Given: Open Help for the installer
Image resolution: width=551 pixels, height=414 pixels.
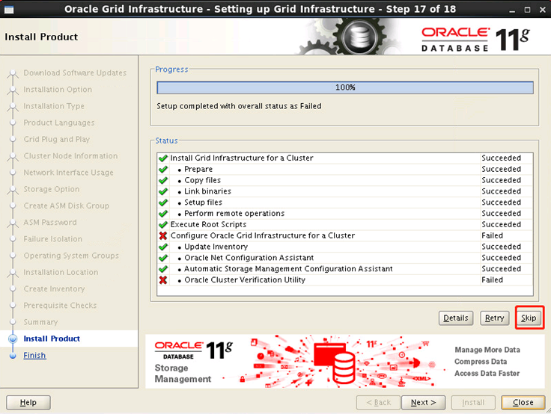Looking at the screenshot, I should (x=28, y=403).
